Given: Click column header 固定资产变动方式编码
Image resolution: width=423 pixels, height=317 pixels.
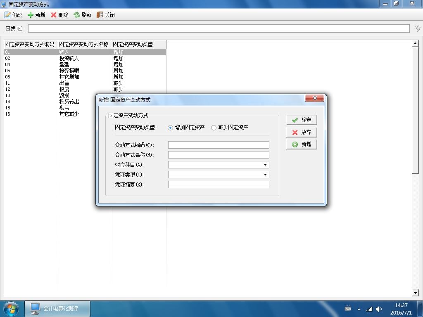Looking at the screenshot, I should (x=31, y=44).
